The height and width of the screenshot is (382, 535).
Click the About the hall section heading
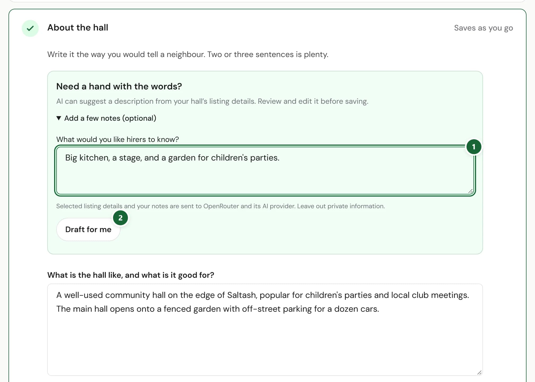pos(78,28)
